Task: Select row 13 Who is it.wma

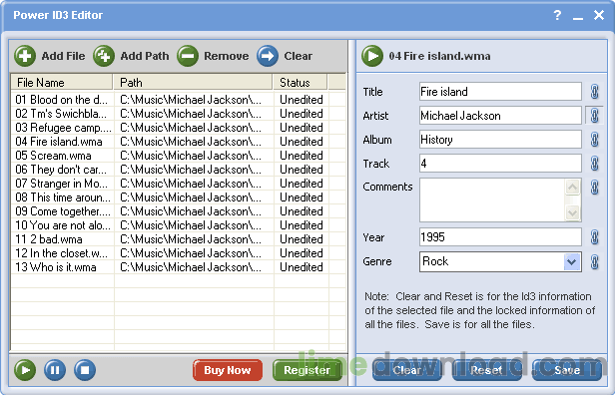Action: [x=179, y=267]
